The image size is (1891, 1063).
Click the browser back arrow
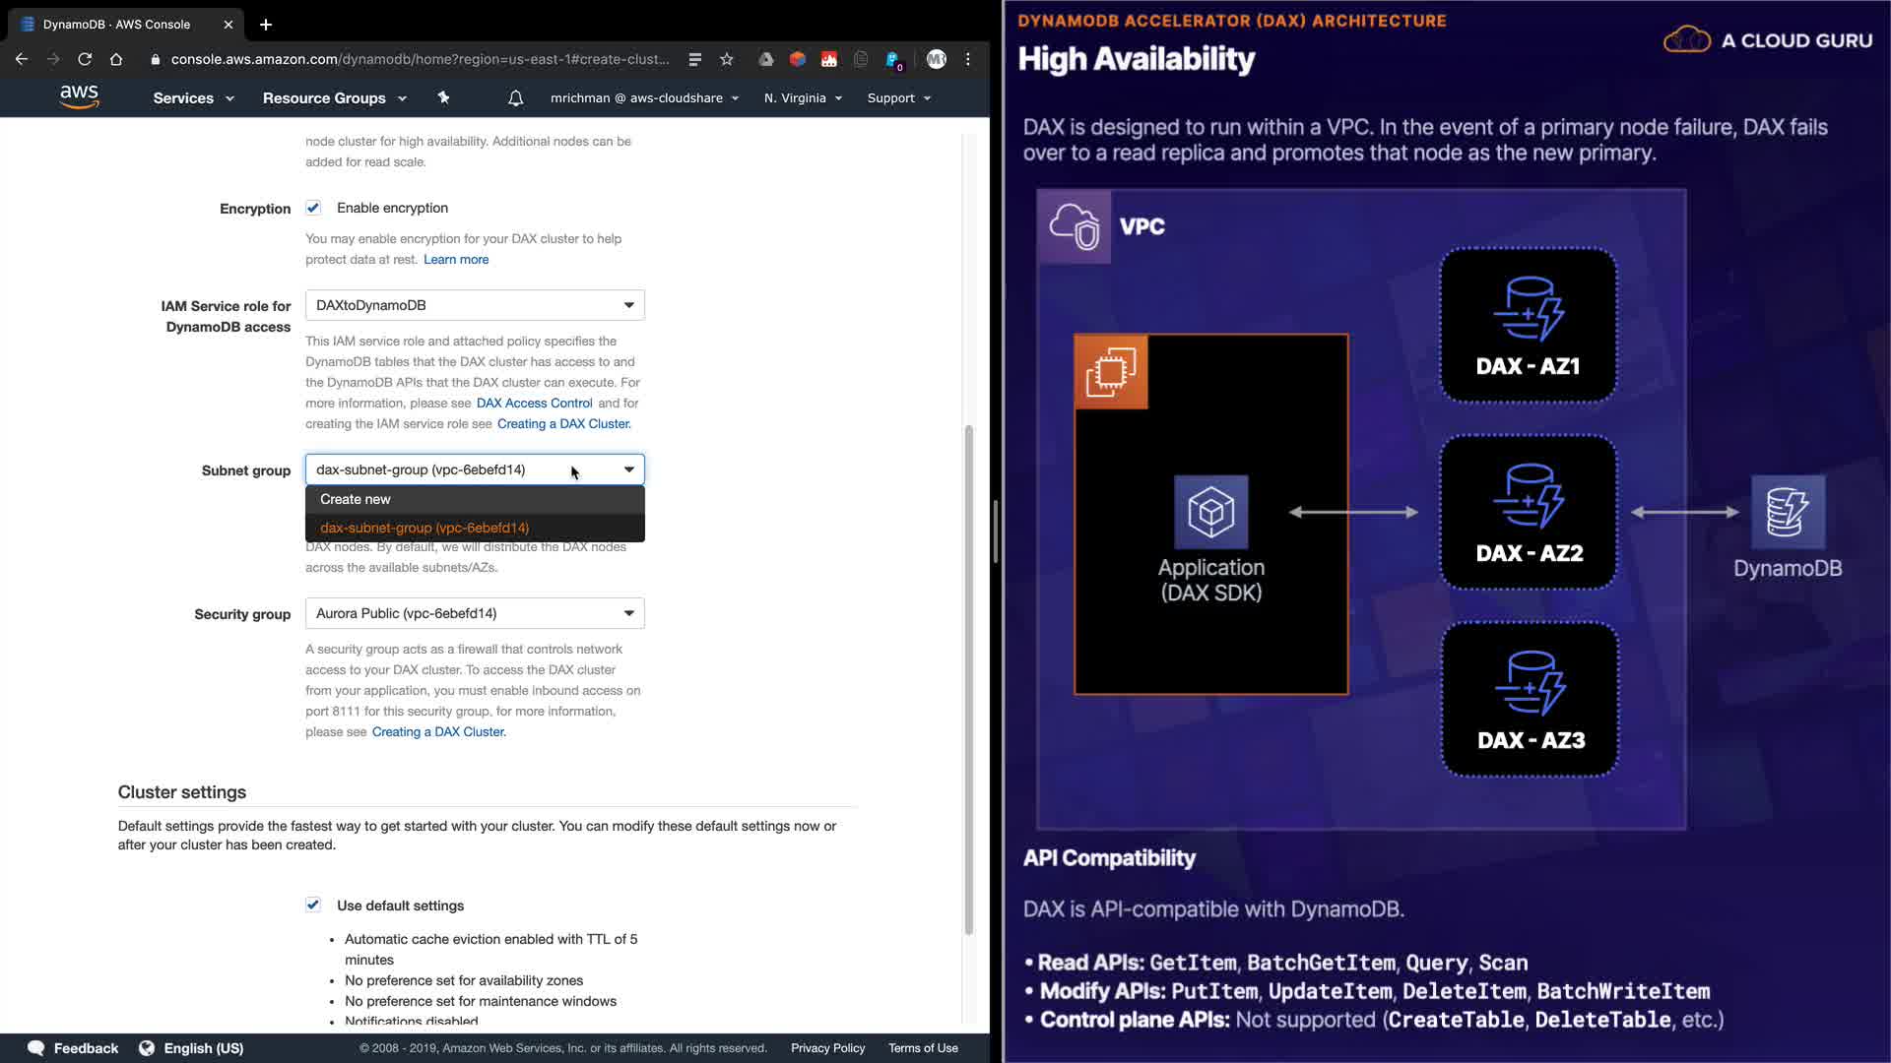pyautogui.click(x=22, y=59)
